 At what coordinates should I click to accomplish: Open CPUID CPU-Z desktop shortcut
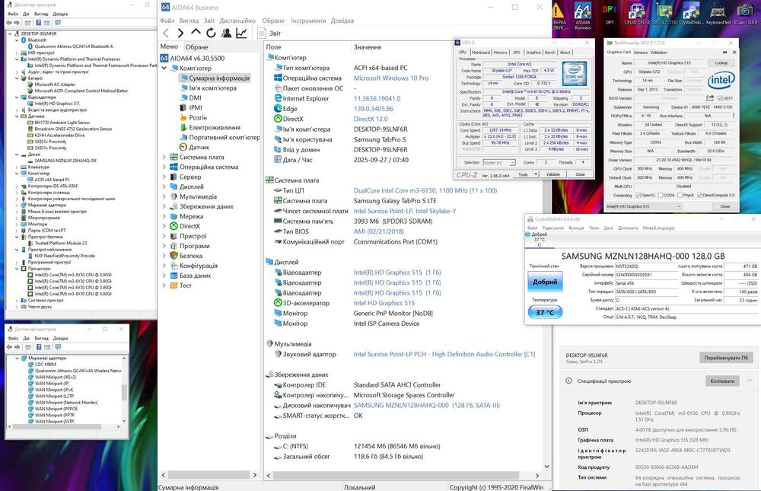[x=637, y=14]
